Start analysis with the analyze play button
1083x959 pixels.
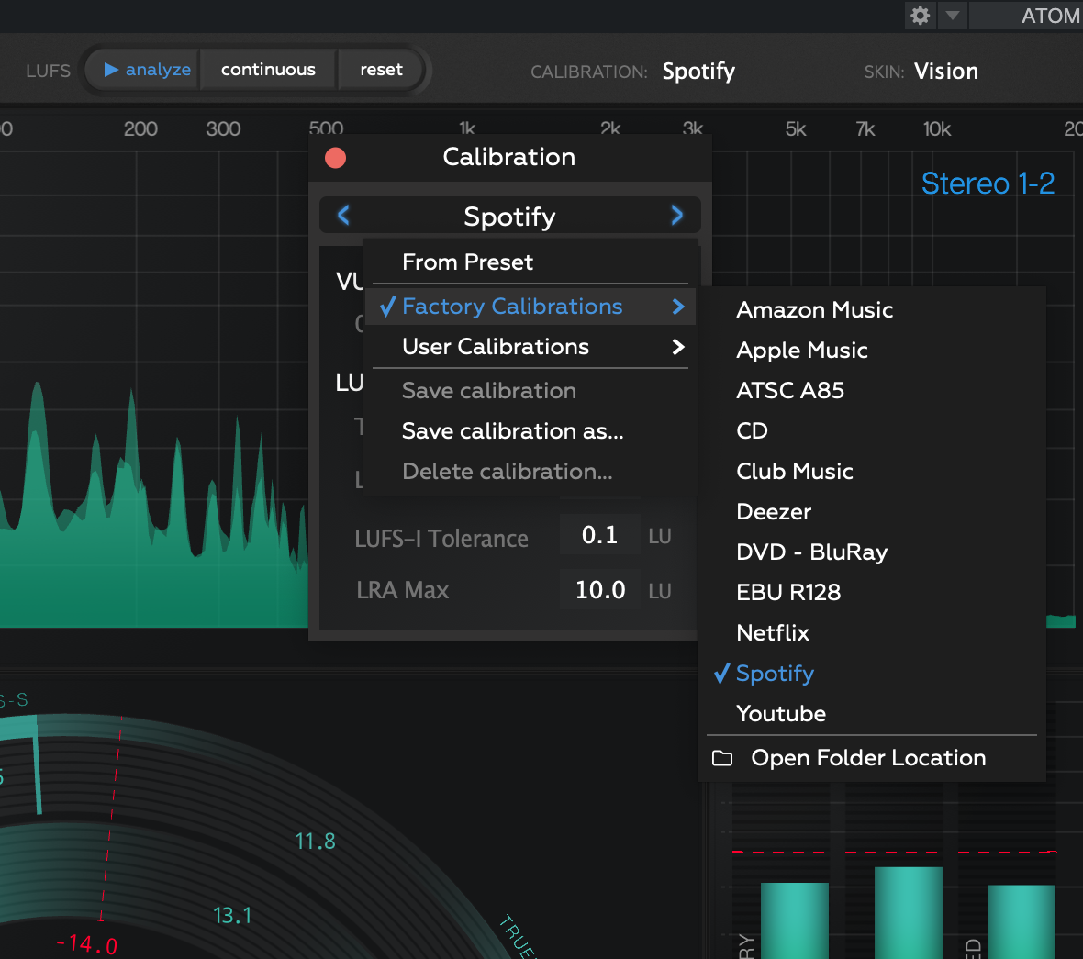point(145,70)
